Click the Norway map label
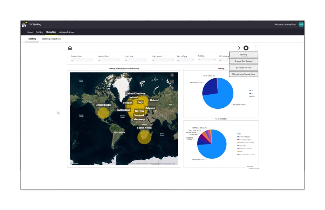The image size is (325, 210). coord(140,111)
